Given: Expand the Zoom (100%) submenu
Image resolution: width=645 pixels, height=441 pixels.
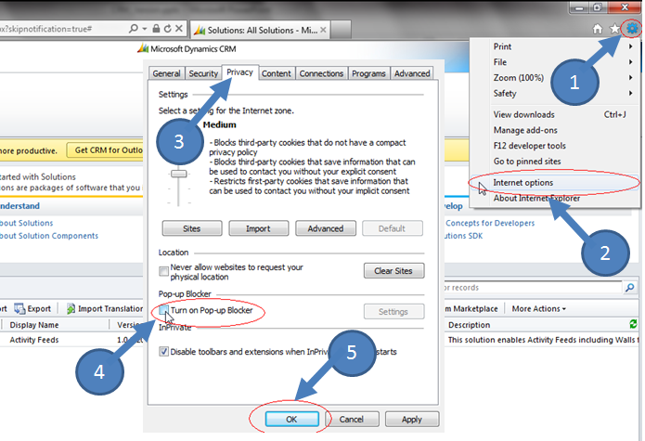Looking at the screenshot, I should 630,77.
